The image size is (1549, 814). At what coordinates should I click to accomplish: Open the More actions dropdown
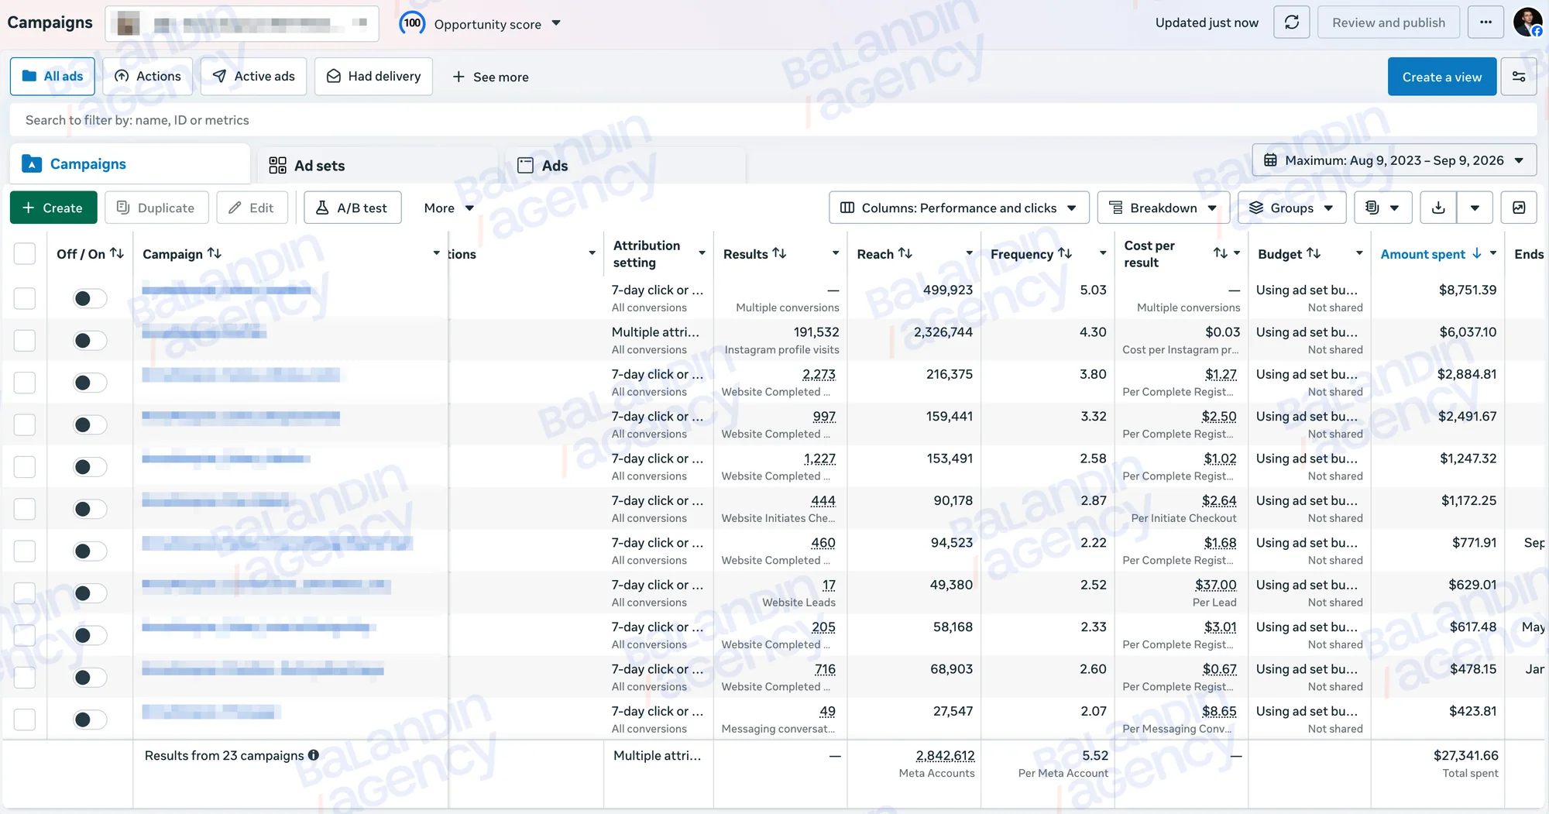[448, 208]
